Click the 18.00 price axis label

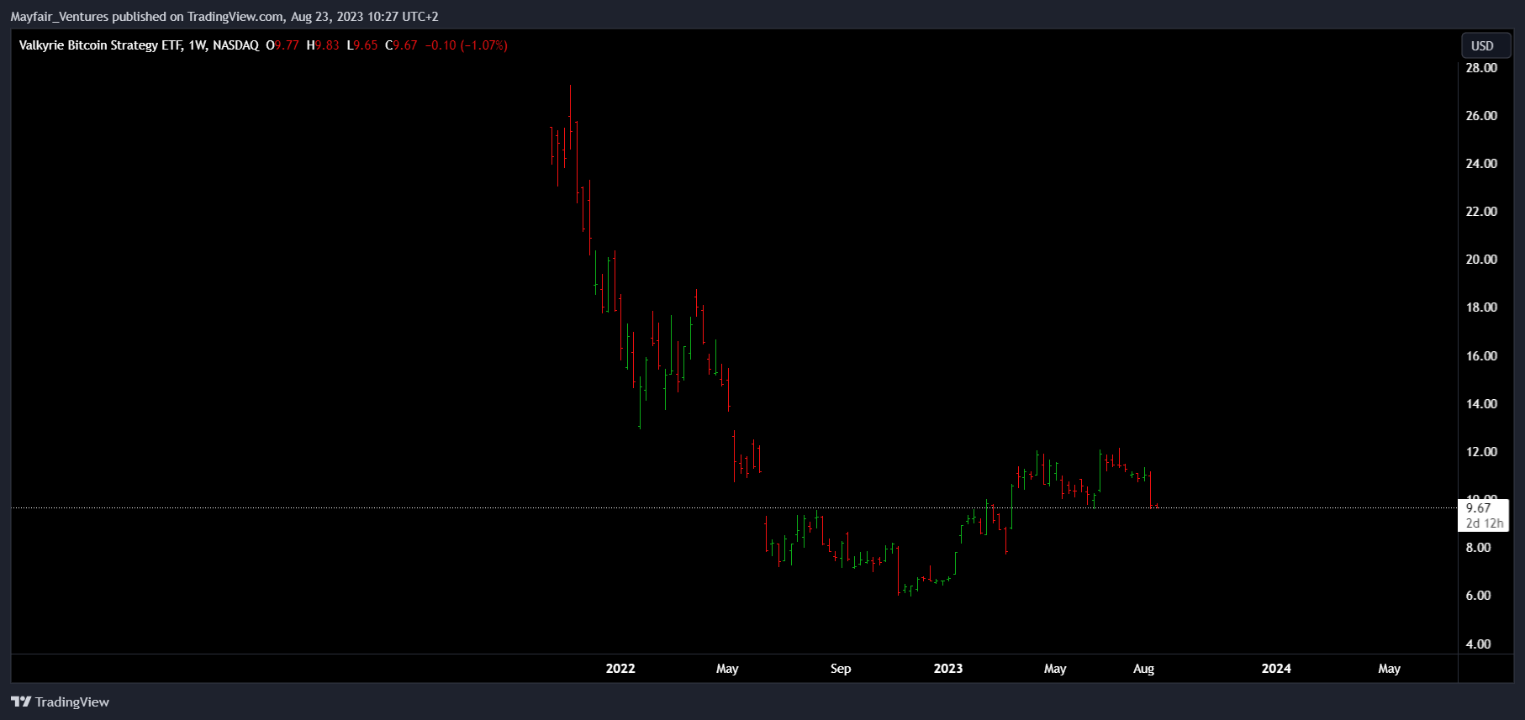point(1481,307)
